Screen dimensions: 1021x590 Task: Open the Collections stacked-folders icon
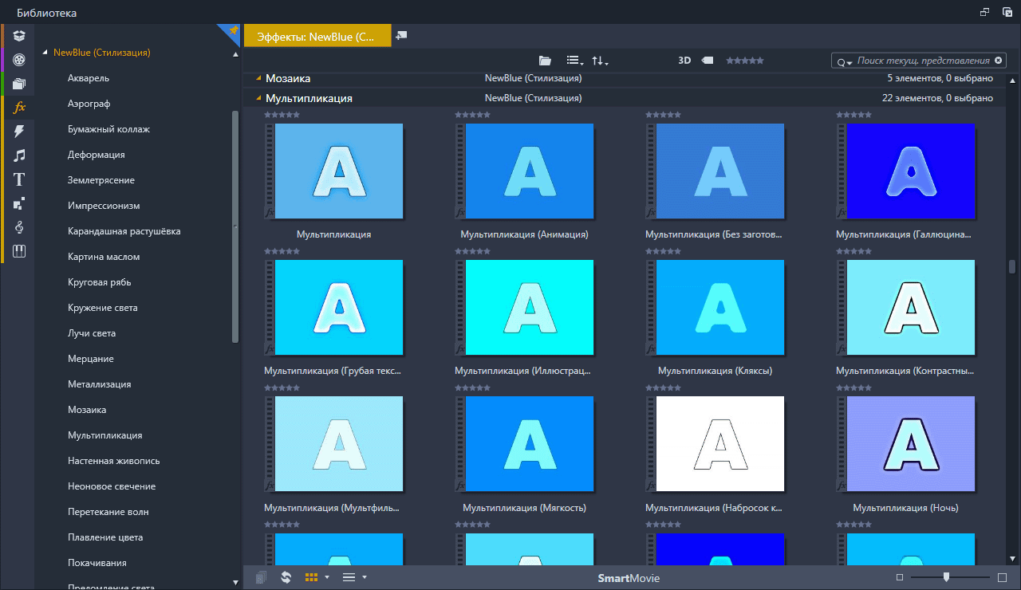click(19, 83)
